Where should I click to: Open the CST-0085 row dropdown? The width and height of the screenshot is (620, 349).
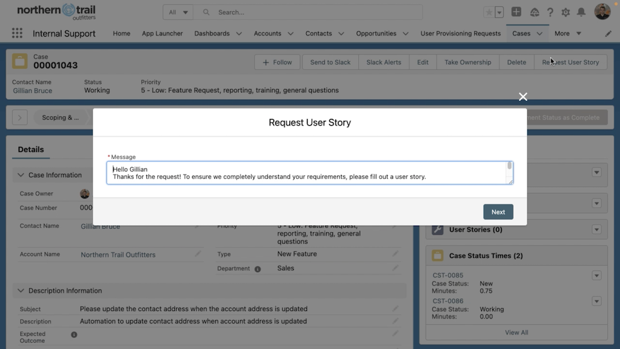[x=596, y=275]
